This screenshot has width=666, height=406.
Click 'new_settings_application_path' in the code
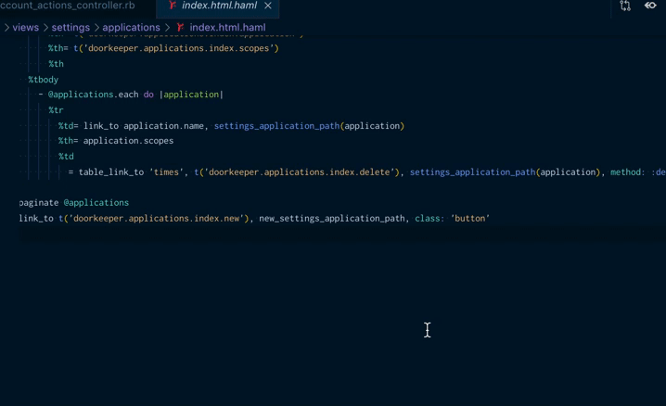click(332, 219)
